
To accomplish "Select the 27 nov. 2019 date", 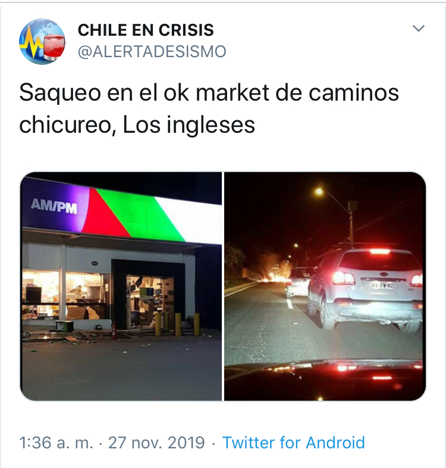I will [x=156, y=442].
